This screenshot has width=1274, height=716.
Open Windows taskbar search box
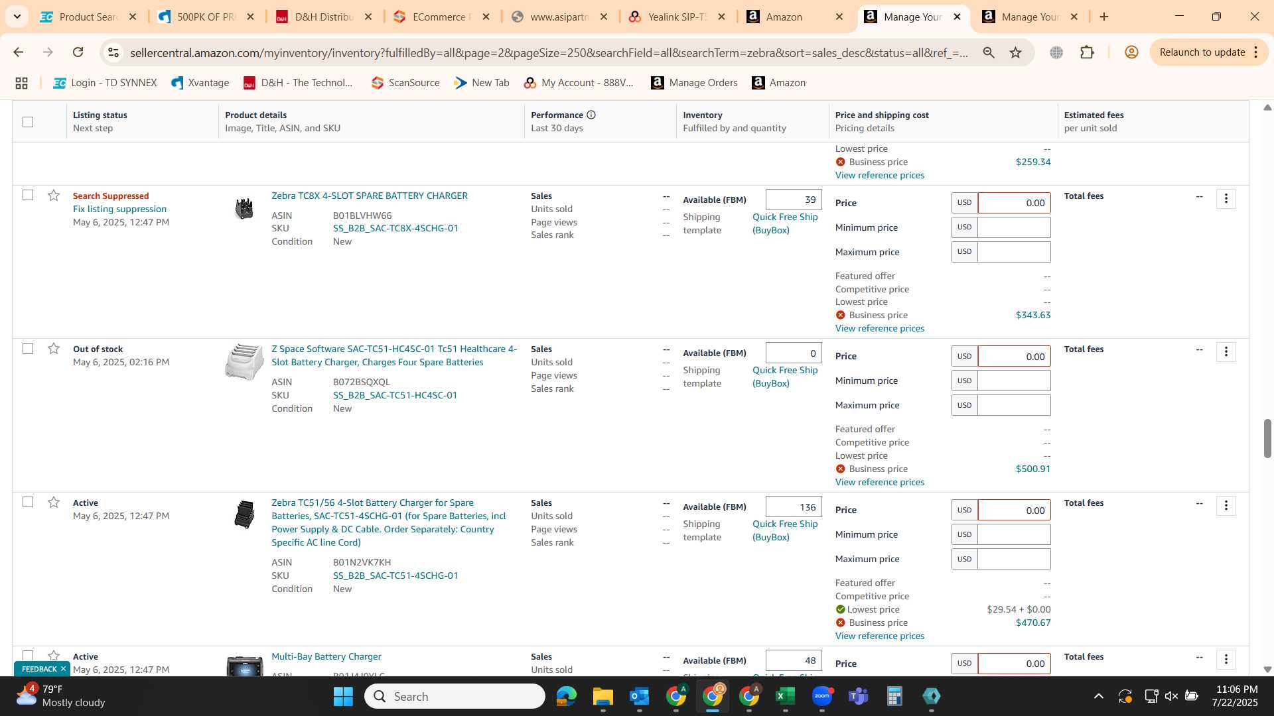click(455, 696)
